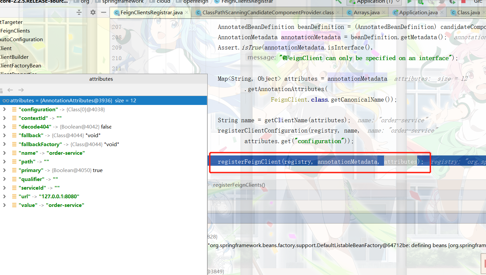
Task: Click the field icon next to "configuration"
Action: [x=14, y=109]
